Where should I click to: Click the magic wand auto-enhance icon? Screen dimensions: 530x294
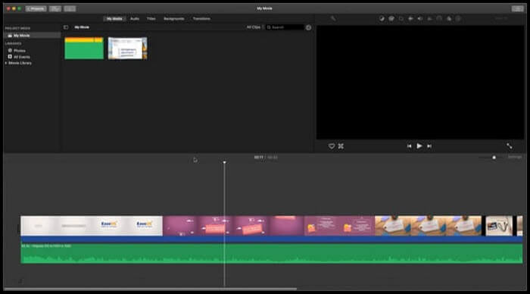point(333,19)
